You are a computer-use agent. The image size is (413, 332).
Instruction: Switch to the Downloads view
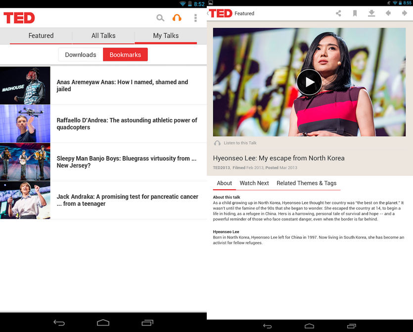(81, 55)
